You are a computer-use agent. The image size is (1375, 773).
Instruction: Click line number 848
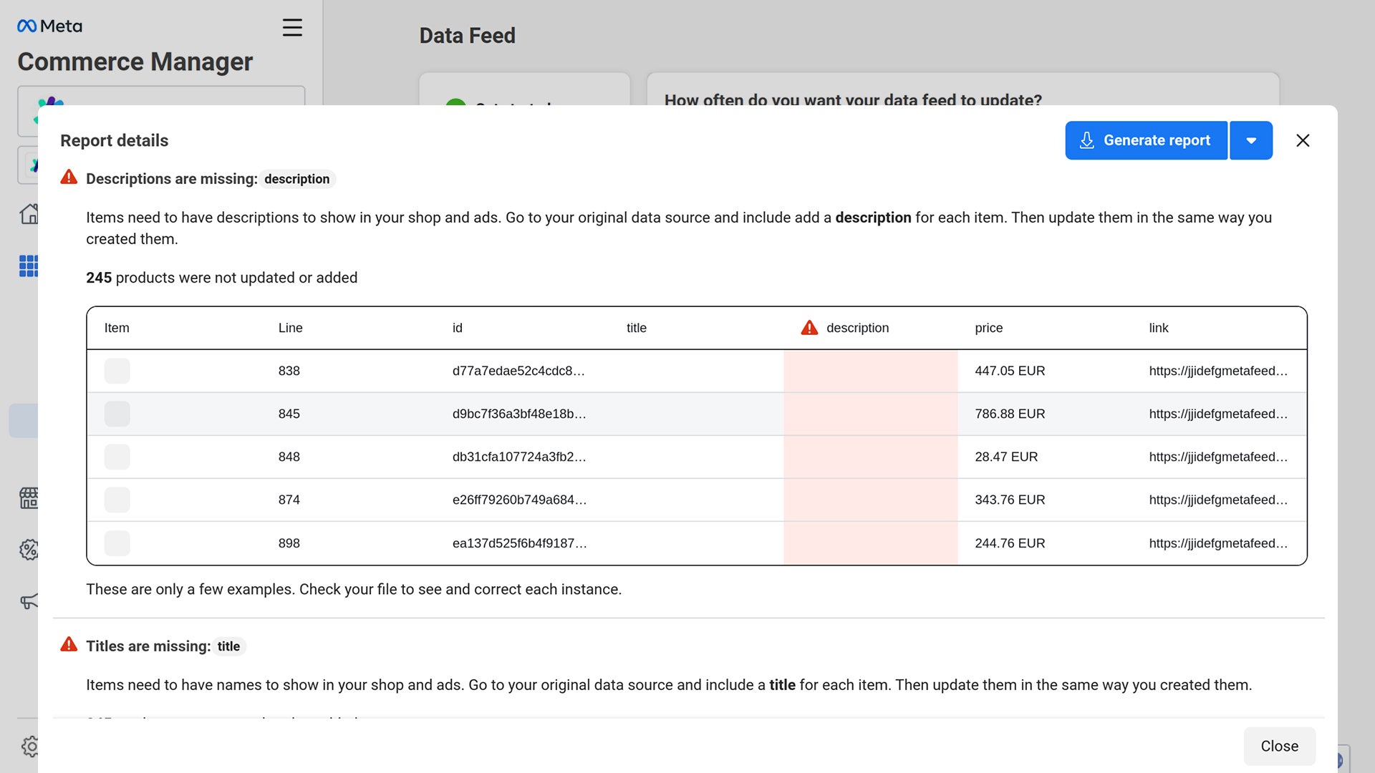[289, 457]
